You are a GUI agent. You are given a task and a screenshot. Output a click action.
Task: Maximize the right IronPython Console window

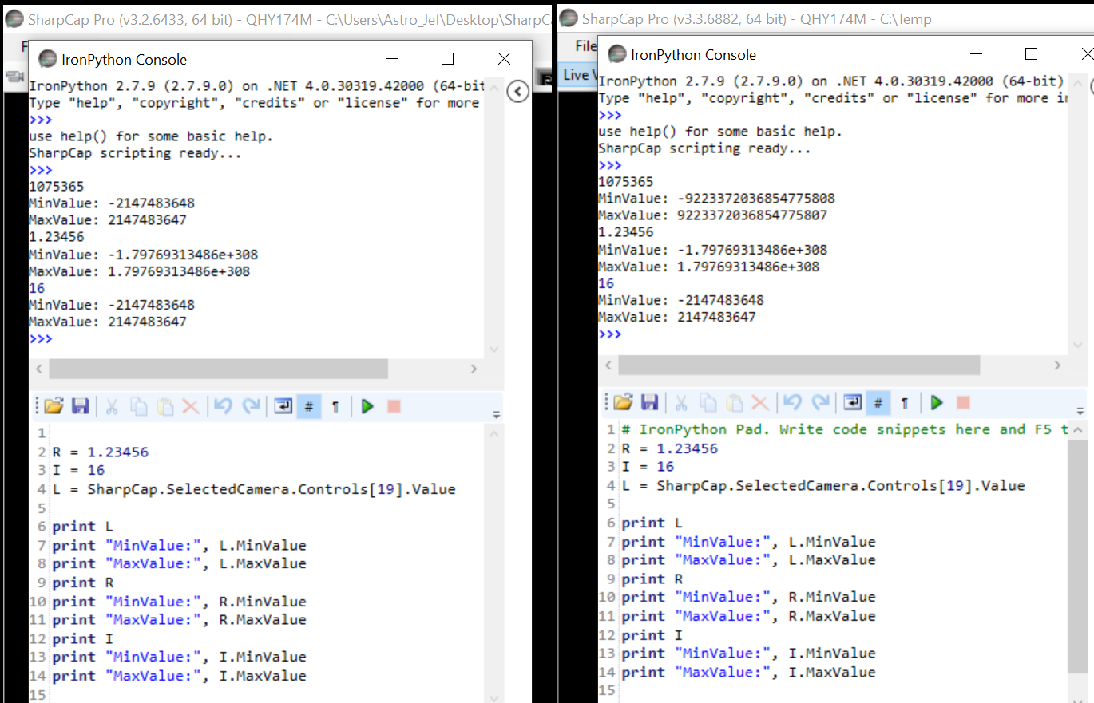1032,54
